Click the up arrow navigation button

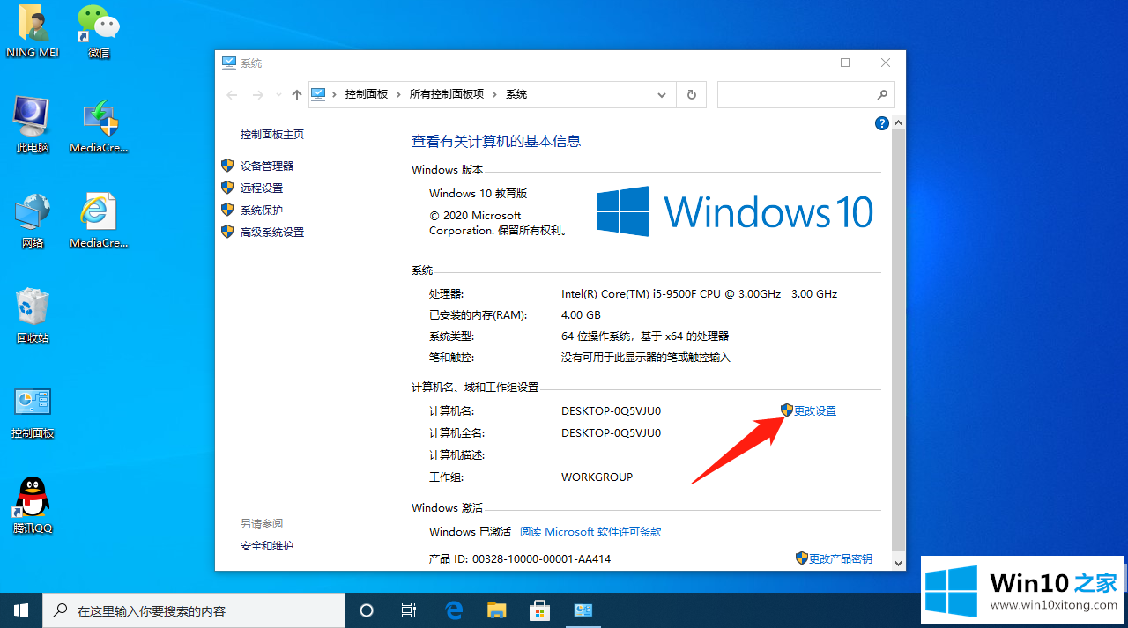[x=297, y=94]
